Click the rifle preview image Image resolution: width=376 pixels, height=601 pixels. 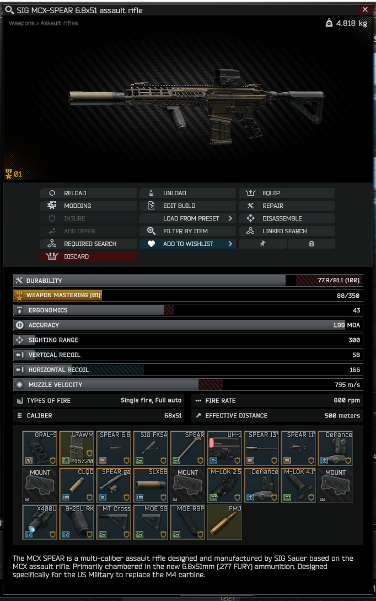[x=197, y=105]
